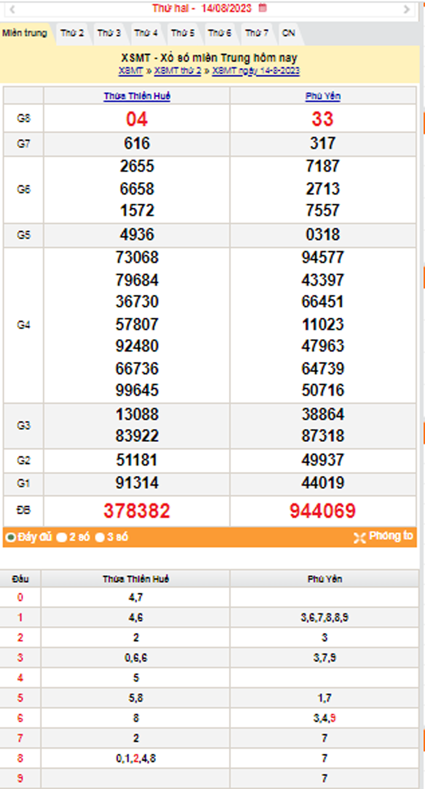The height and width of the screenshot is (789, 425).
Task: Click the Thừa Thiên Huế link in results header
Action: tap(137, 96)
